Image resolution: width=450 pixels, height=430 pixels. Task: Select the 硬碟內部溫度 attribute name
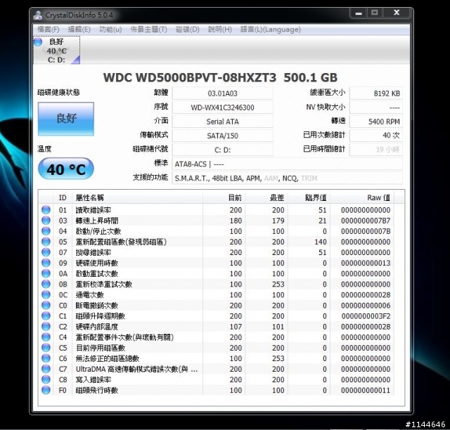pyautogui.click(x=97, y=327)
